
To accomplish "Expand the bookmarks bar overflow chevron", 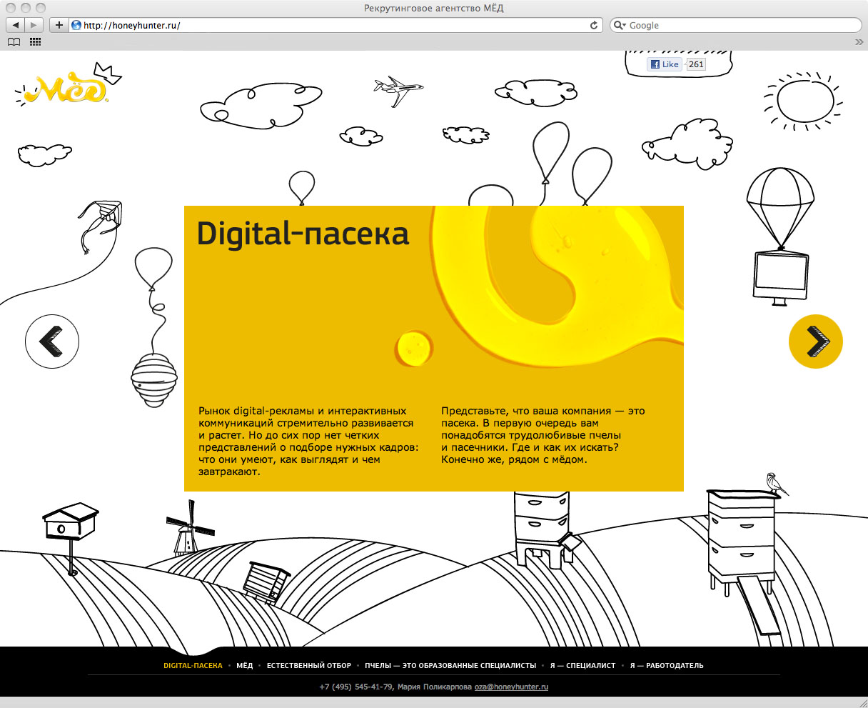I will tap(859, 42).
